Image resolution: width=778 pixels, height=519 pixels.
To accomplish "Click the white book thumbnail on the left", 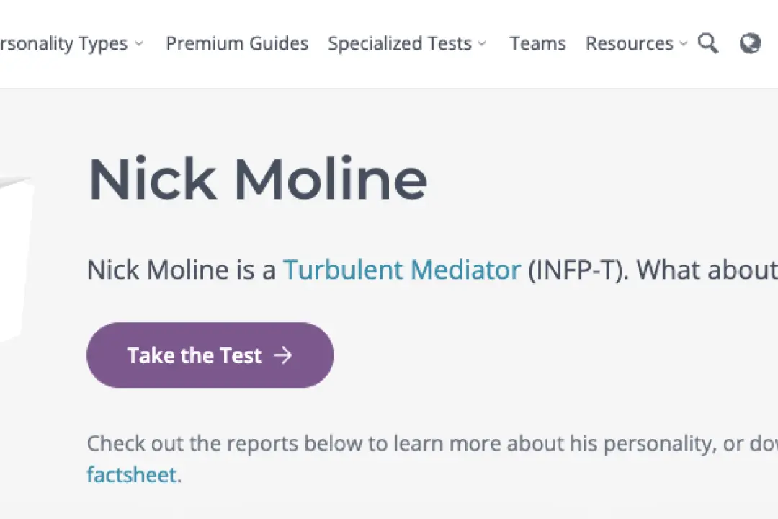I will click(14, 259).
